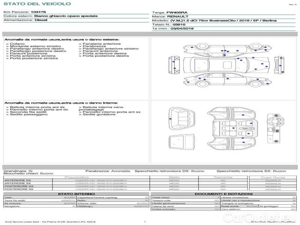The width and height of the screenshot is (300, 225).
Task: Select the Km Percorsi value 103176
Action: click(x=38, y=12)
